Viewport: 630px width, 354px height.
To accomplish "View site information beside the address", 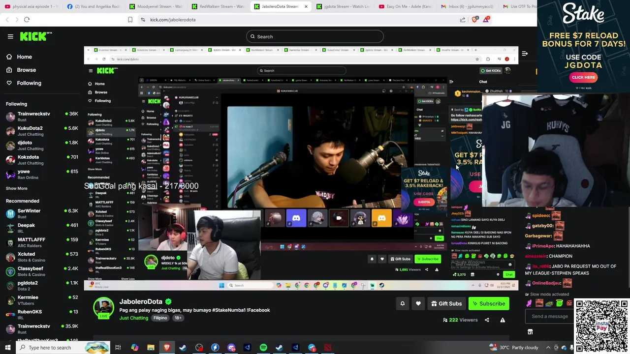I will 143,20.
